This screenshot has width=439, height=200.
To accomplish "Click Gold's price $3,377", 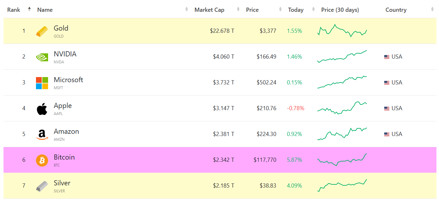I will (268, 31).
